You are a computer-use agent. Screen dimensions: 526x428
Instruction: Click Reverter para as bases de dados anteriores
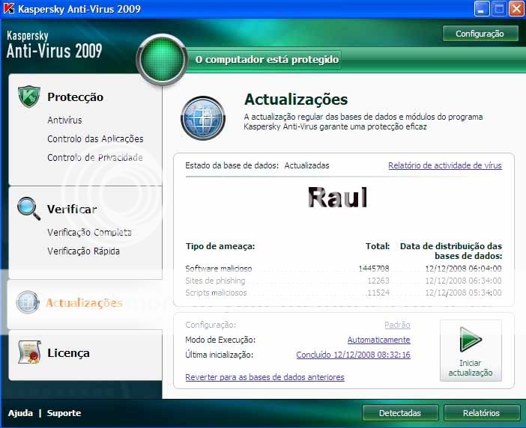coord(264,377)
